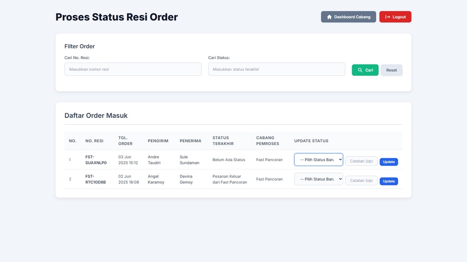Click order date 03 Jun 2025 15:12
The height and width of the screenshot is (262, 467).
(x=128, y=160)
